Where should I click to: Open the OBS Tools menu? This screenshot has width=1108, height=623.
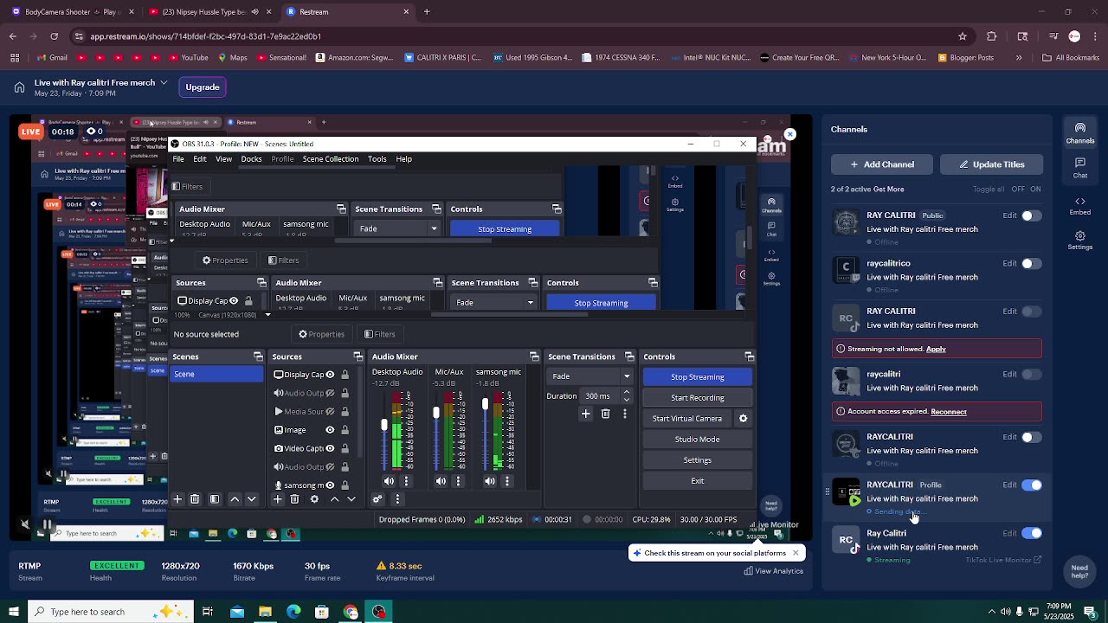[377, 159]
